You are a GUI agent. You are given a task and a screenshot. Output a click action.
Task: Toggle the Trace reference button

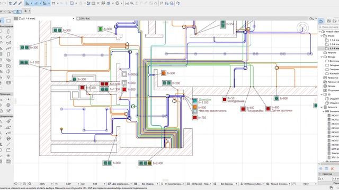72,3
